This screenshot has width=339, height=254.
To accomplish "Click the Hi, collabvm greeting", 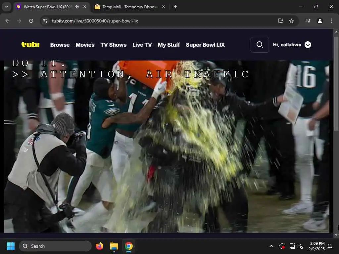I will tap(287, 45).
